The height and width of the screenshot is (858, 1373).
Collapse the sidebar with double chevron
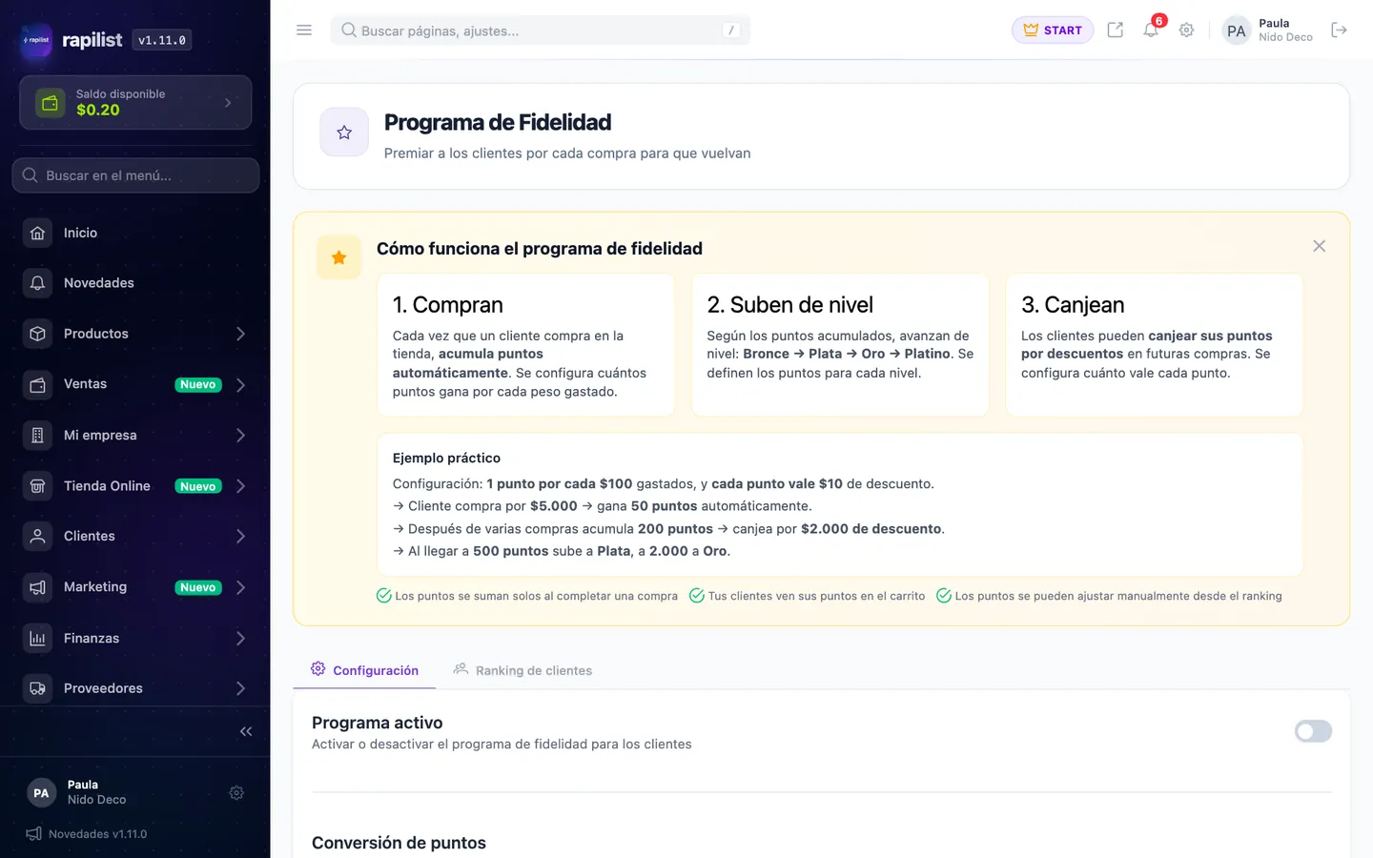[x=246, y=731]
